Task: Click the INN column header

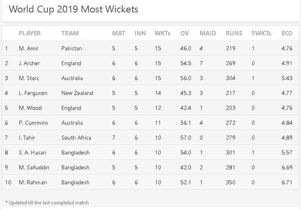Action: pos(140,33)
